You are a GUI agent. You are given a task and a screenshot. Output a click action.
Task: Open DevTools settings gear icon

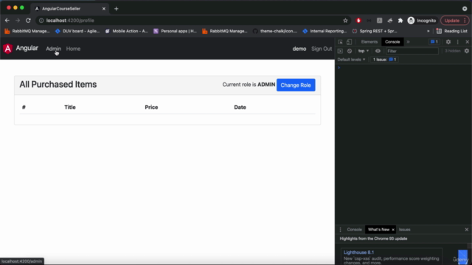point(448,42)
